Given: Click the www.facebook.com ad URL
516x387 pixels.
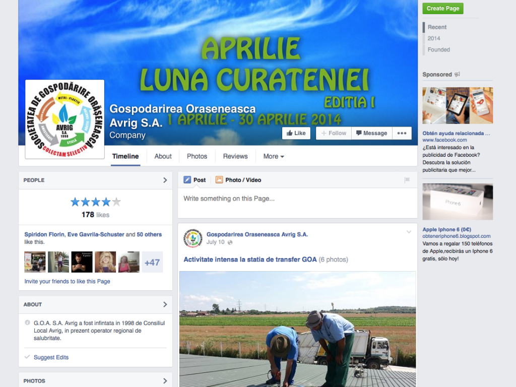Looking at the screenshot, I should click(x=444, y=140).
